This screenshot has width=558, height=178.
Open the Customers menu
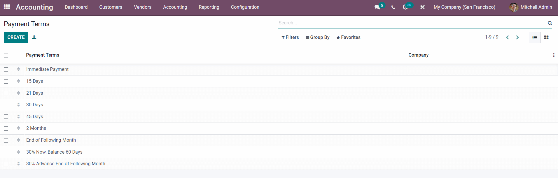coord(111,7)
